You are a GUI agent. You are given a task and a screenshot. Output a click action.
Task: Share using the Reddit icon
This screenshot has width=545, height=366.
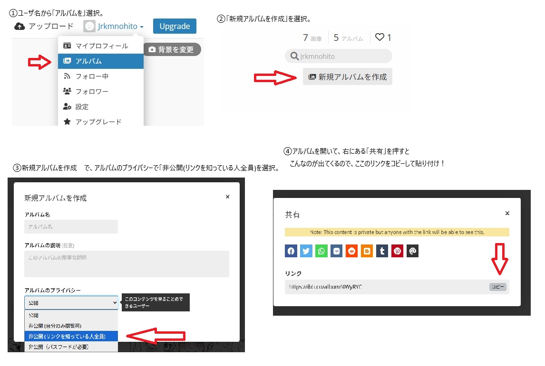352,251
